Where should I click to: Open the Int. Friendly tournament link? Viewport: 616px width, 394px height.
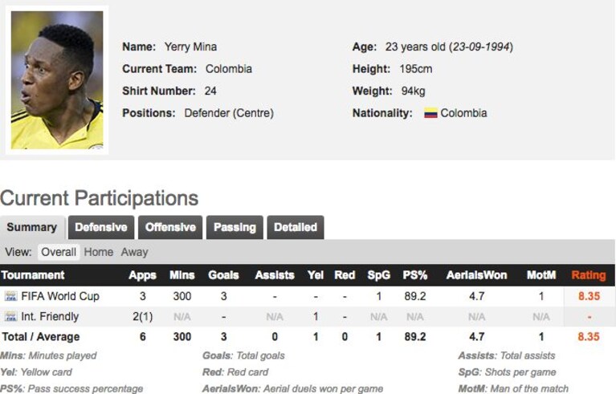[x=50, y=316]
